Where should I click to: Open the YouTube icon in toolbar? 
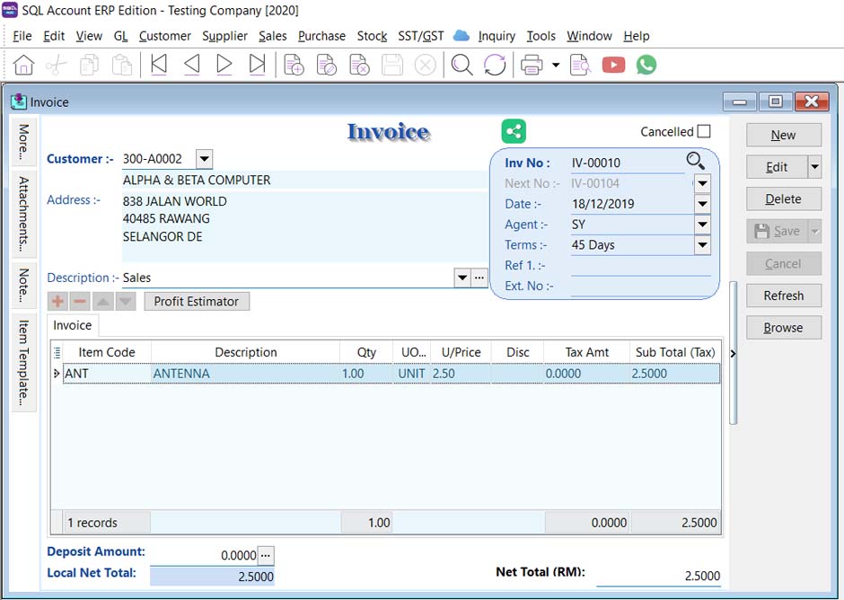pos(613,65)
